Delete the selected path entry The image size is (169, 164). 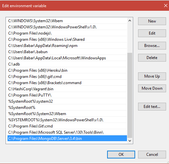(x=152, y=58)
